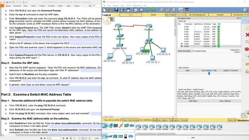The height and width of the screenshot is (140, 249).
Task: Select the Security firewall subcategory icon
Action: 125,136
